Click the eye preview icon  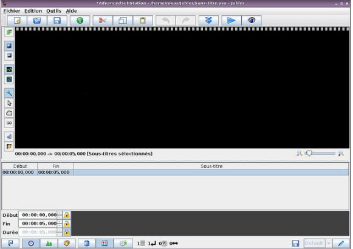[252, 21]
